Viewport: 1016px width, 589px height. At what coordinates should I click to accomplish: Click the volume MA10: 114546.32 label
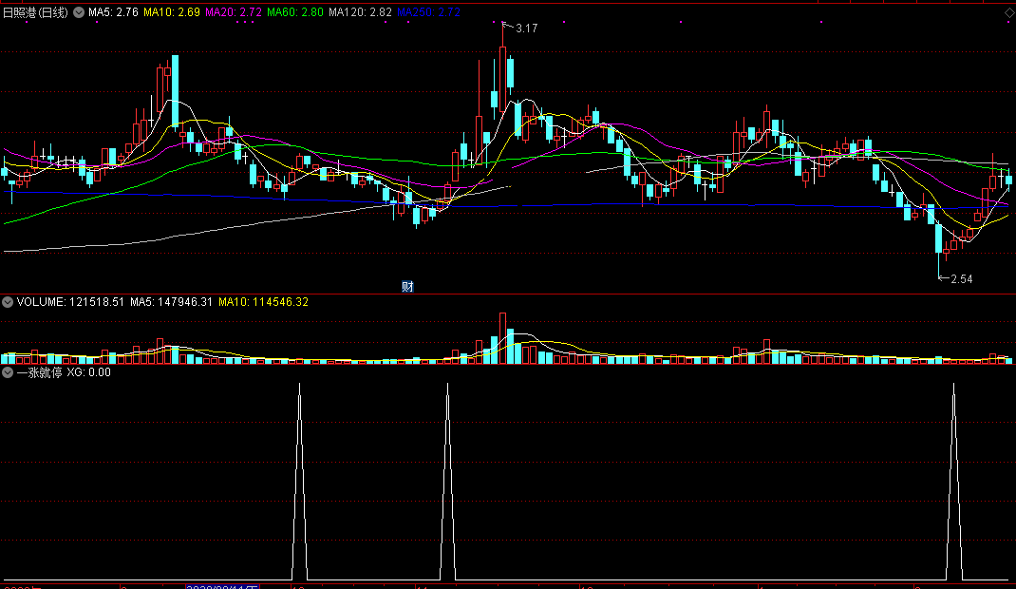click(263, 302)
